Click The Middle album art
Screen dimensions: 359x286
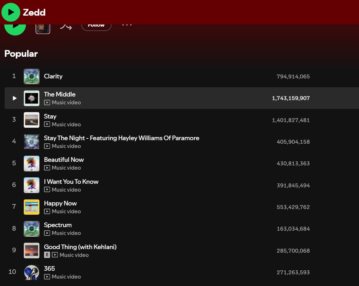click(32, 98)
